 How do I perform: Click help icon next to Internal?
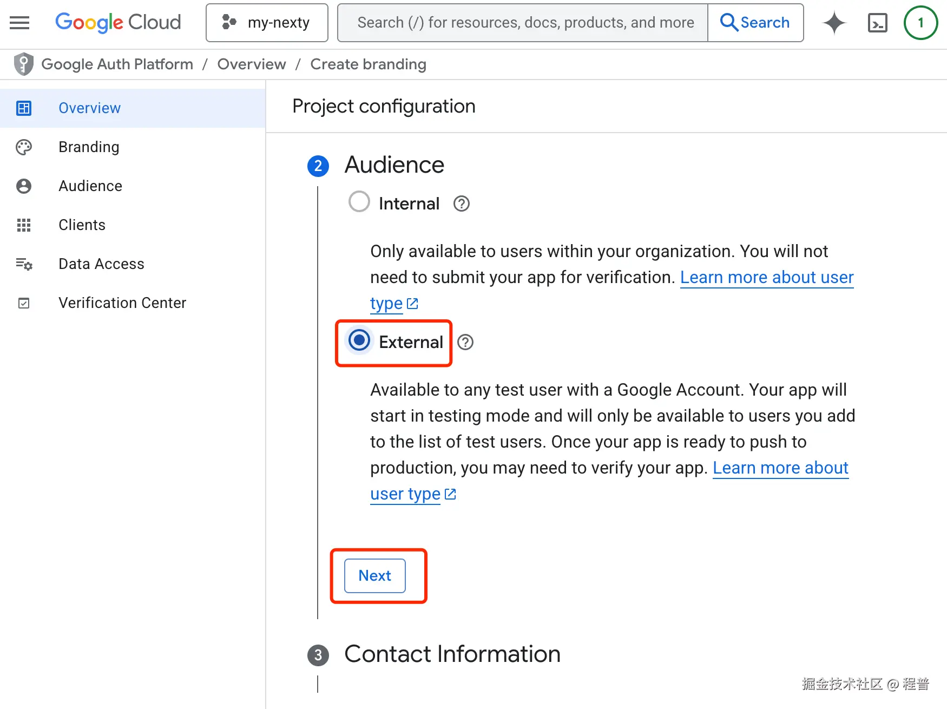coord(461,204)
